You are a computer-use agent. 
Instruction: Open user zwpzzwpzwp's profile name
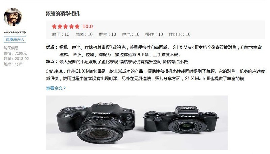(x=15, y=32)
